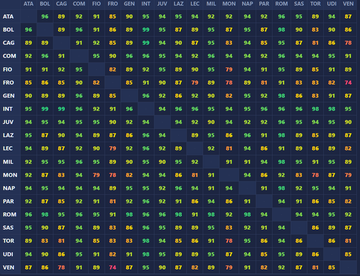The image size is (360, 276).
Task: Click the TOR column header
Action: coord(316,4)
